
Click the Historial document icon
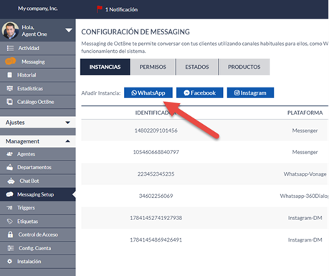pos(9,75)
